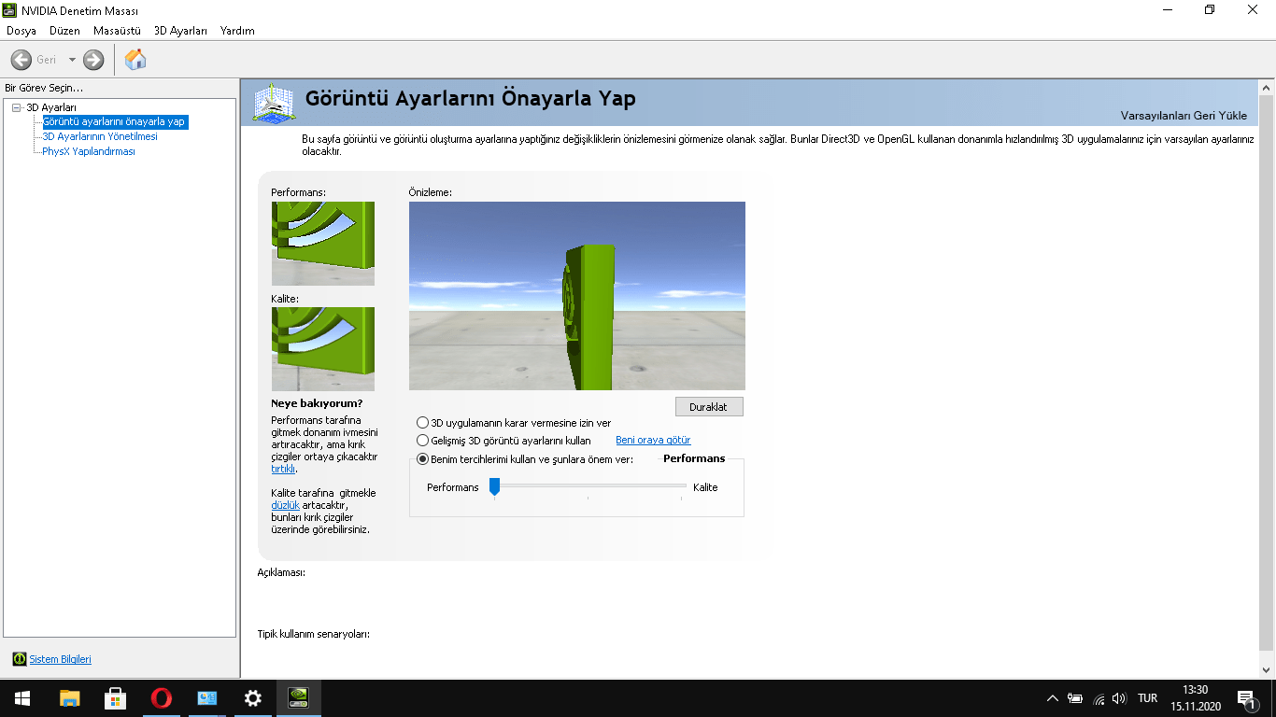Open the back history dropdown arrow
Image resolution: width=1276 pixels, height=717 pixels.
pos(72,60)
